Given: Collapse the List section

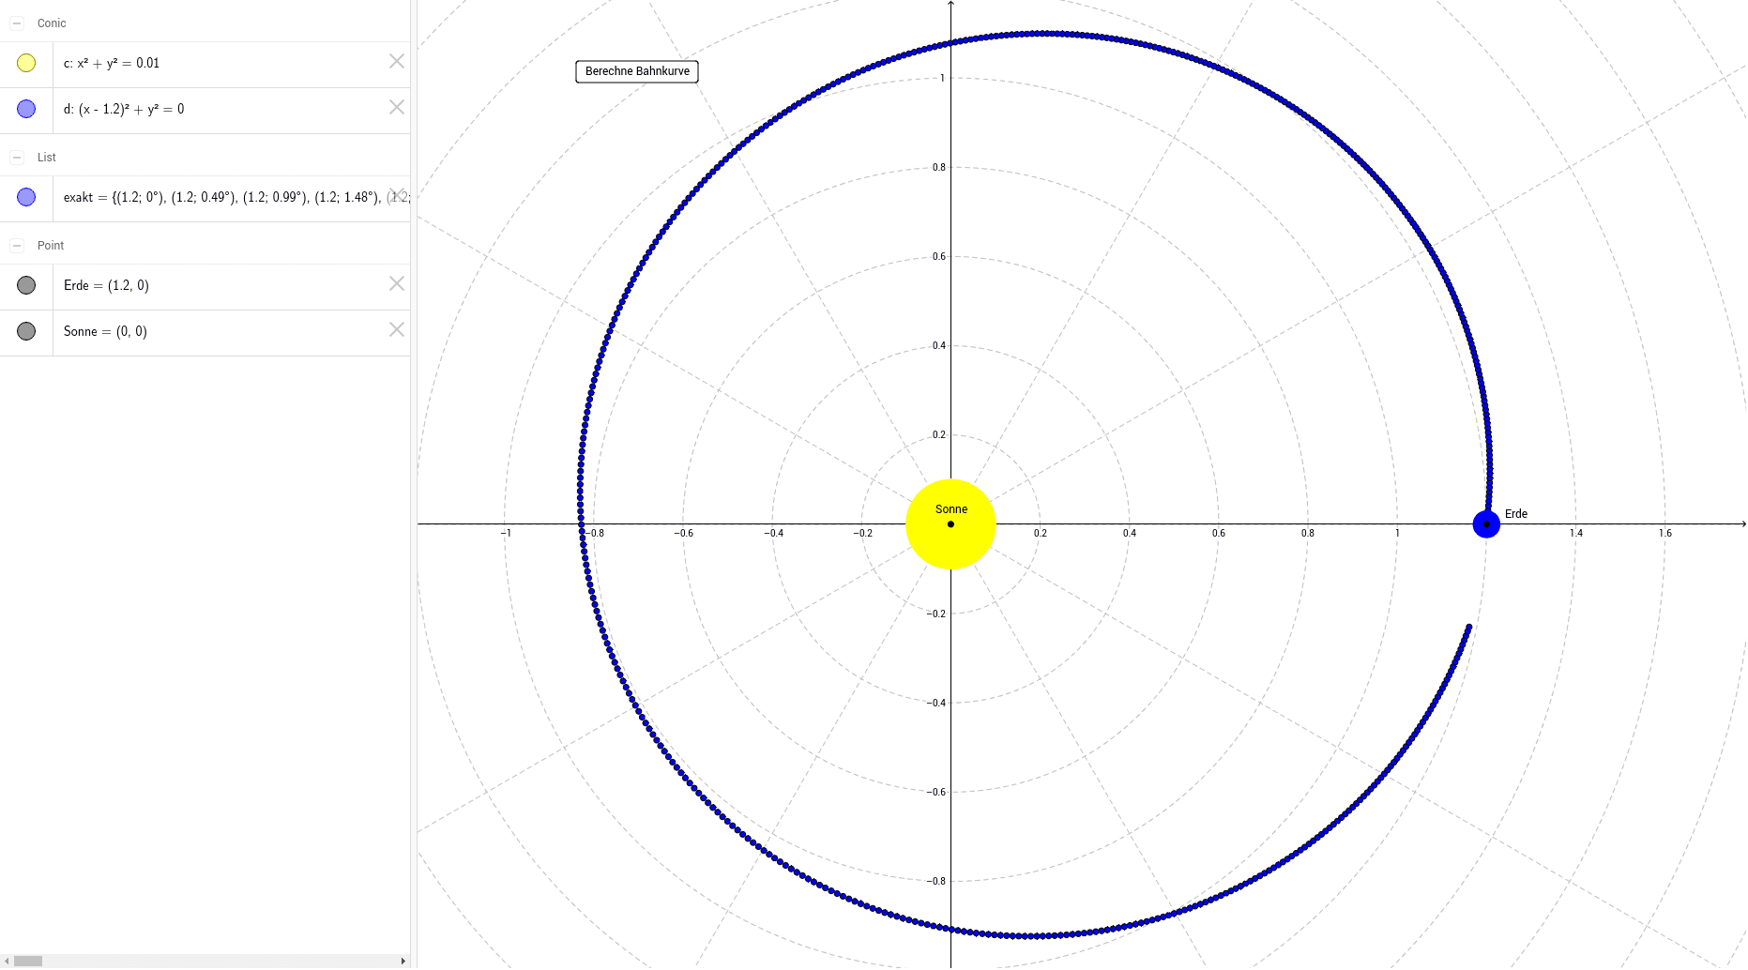Looking at the screenshot, I should (x=17, y=158).
